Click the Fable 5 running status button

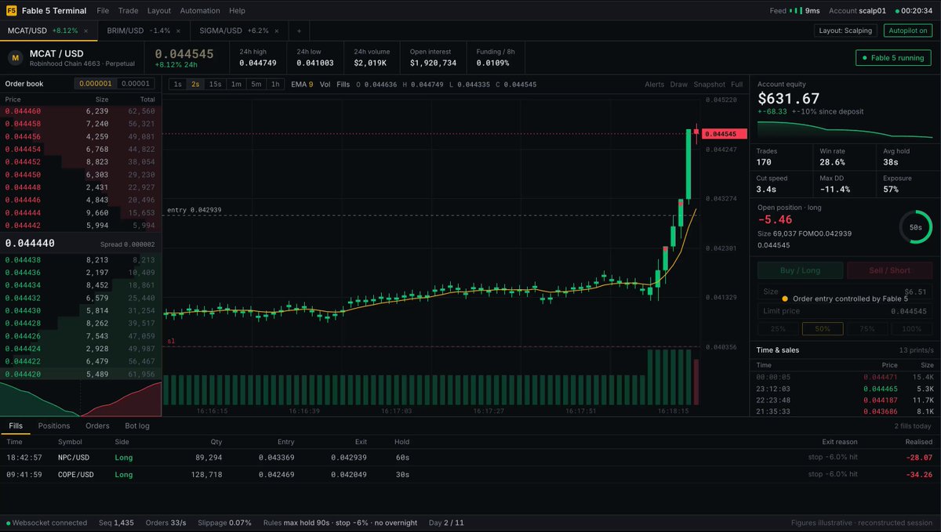click(894, 58)
